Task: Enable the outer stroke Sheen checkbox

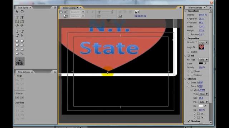Action: pyautogui.click(x=198, y=114)
